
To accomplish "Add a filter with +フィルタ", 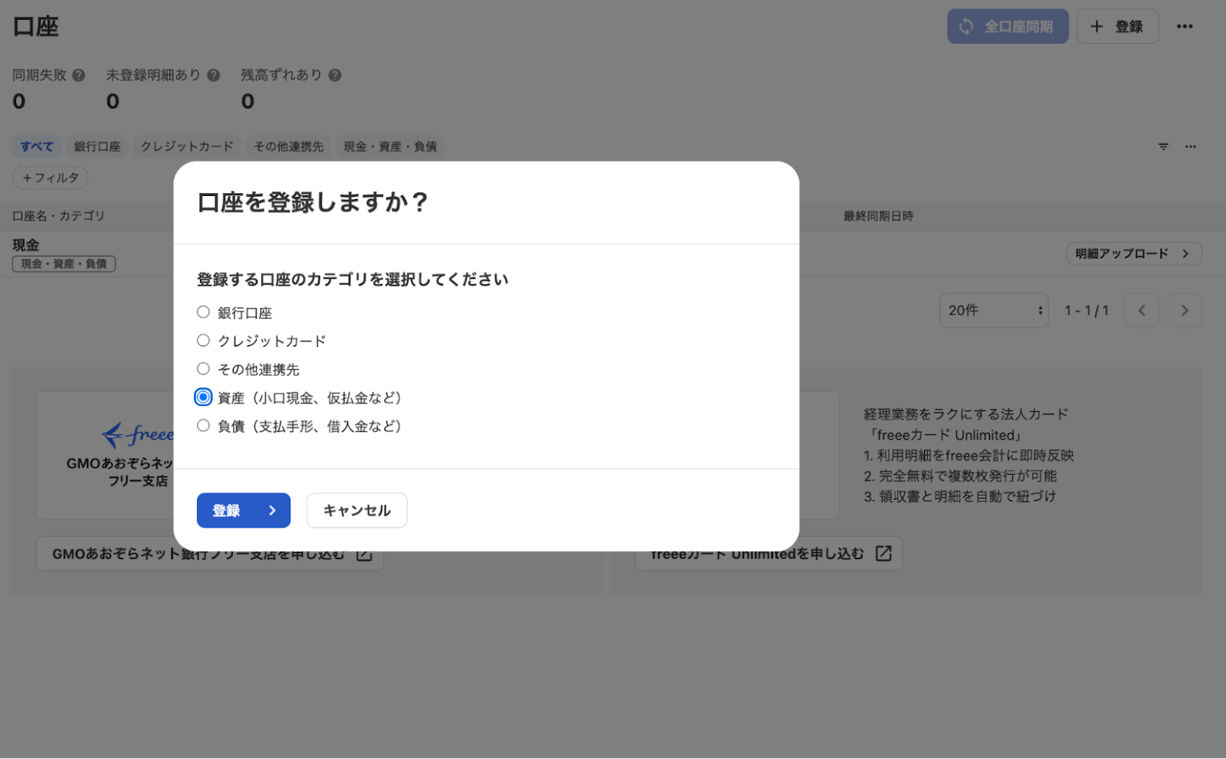I will [x=51, y=178].
